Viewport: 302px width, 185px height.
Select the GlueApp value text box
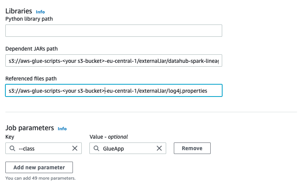[x=128, y=148]
